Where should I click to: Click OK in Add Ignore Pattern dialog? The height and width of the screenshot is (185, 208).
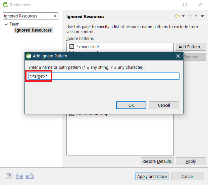point(131,105)
